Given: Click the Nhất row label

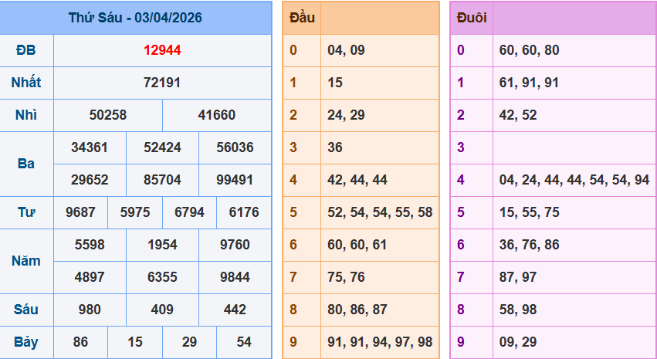Looking at the screenshot, I should coord(26,83).
